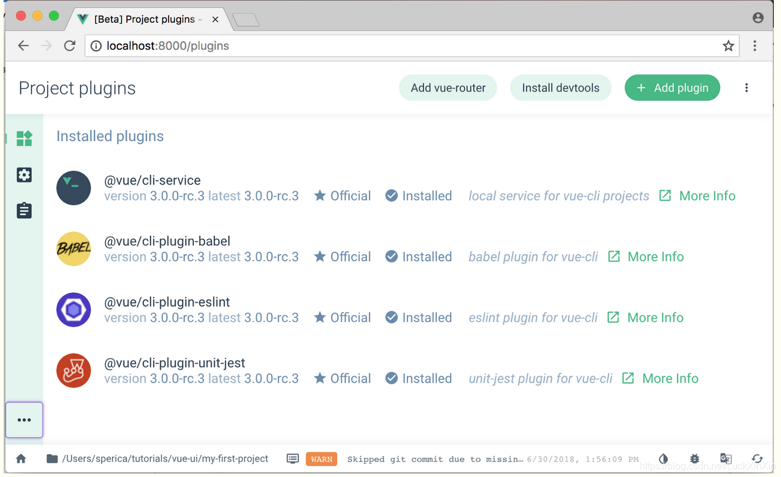
Task: Click 'local service for vue-cli projects' description
Action: point(559,196)
